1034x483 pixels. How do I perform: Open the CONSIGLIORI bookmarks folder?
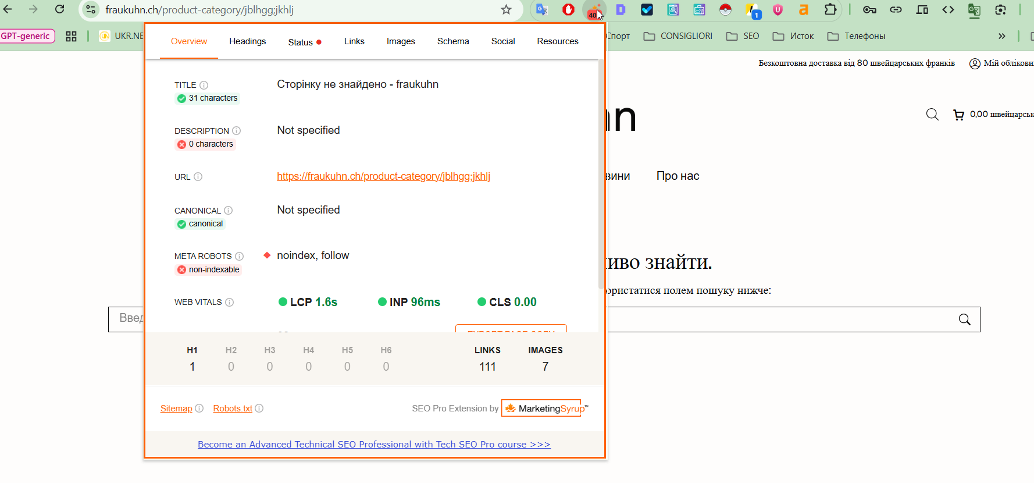tap(678, 36)
